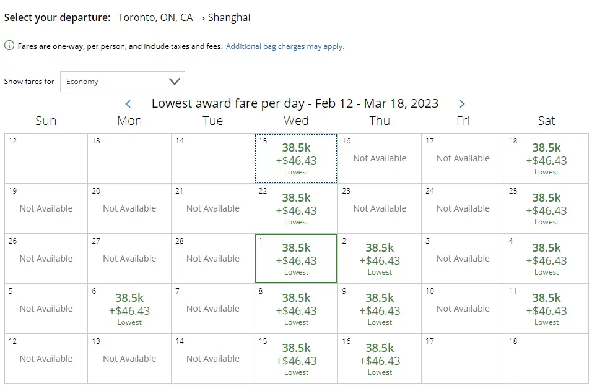592x389 pixels.
Task: Go to next date range arrow
Action: coord(462,104)
